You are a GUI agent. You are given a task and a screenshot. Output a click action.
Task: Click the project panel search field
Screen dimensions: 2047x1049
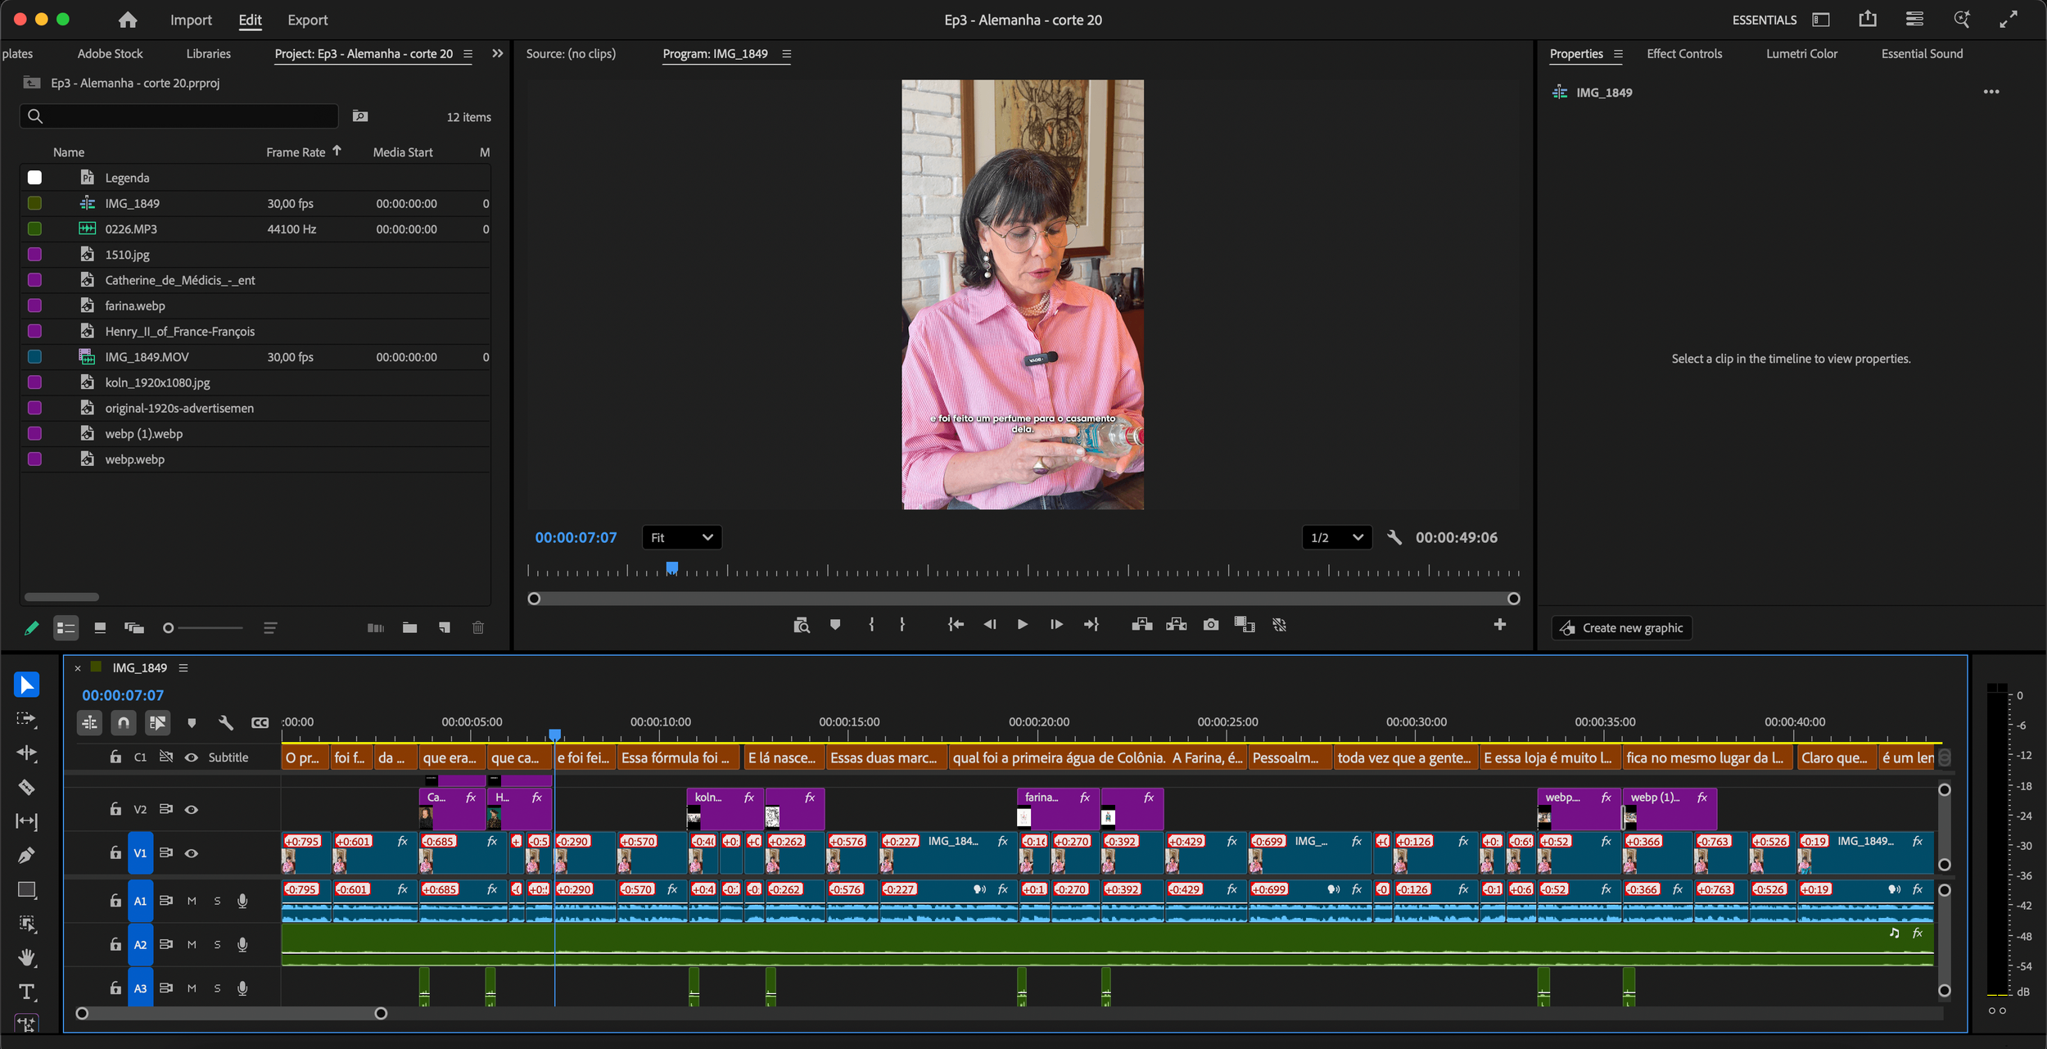pos(178,116)
